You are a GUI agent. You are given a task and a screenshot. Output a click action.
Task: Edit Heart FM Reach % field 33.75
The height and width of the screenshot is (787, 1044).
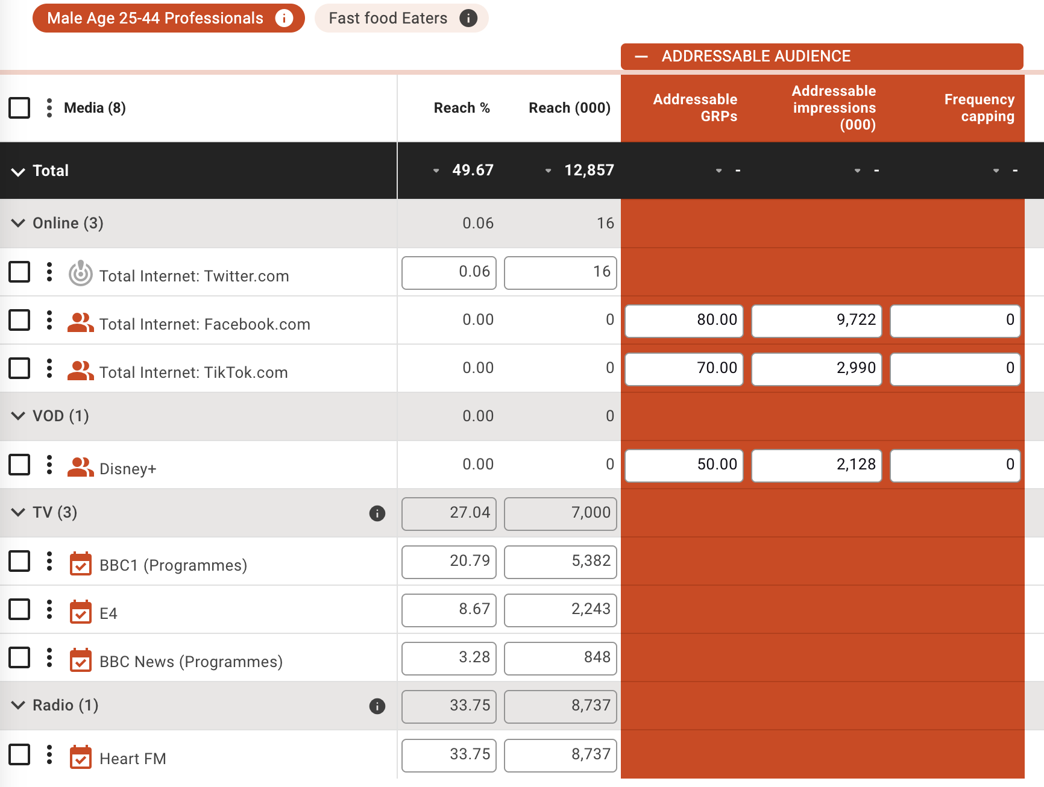[449, 756]
